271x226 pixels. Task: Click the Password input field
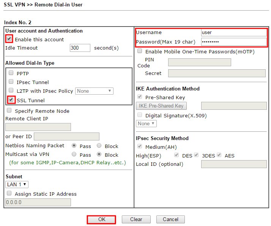click(234, 42)
